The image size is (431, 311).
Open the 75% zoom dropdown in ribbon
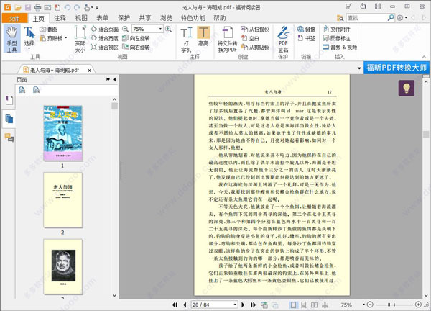click(160, 29)
